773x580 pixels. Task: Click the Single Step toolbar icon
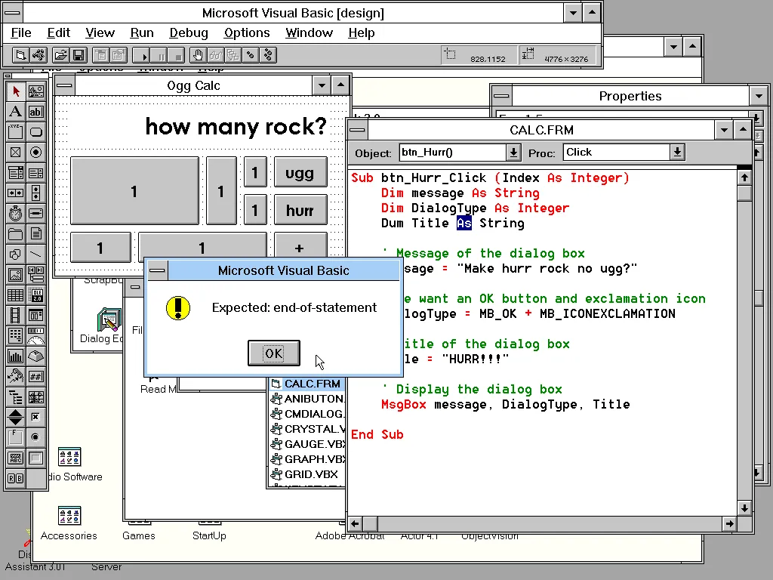(251, 54)
